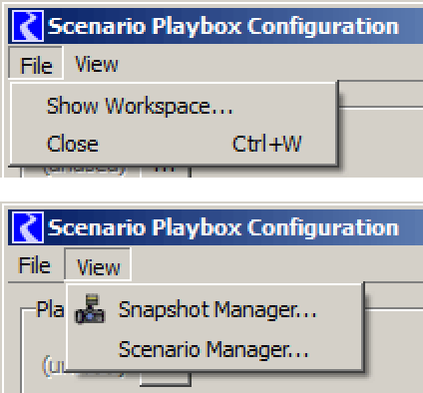Click the cut-off '(u' text beside View dropdown
Image resolution: width=423 pixels, height=393 pixels.
[x=55, y=366]
